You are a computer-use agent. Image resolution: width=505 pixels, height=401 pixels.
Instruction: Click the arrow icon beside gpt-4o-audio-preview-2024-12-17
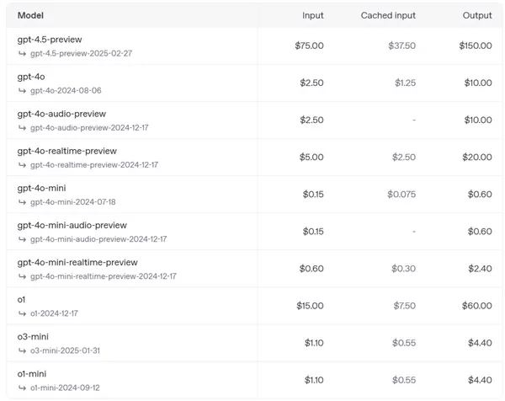click(x=22, y=127)
